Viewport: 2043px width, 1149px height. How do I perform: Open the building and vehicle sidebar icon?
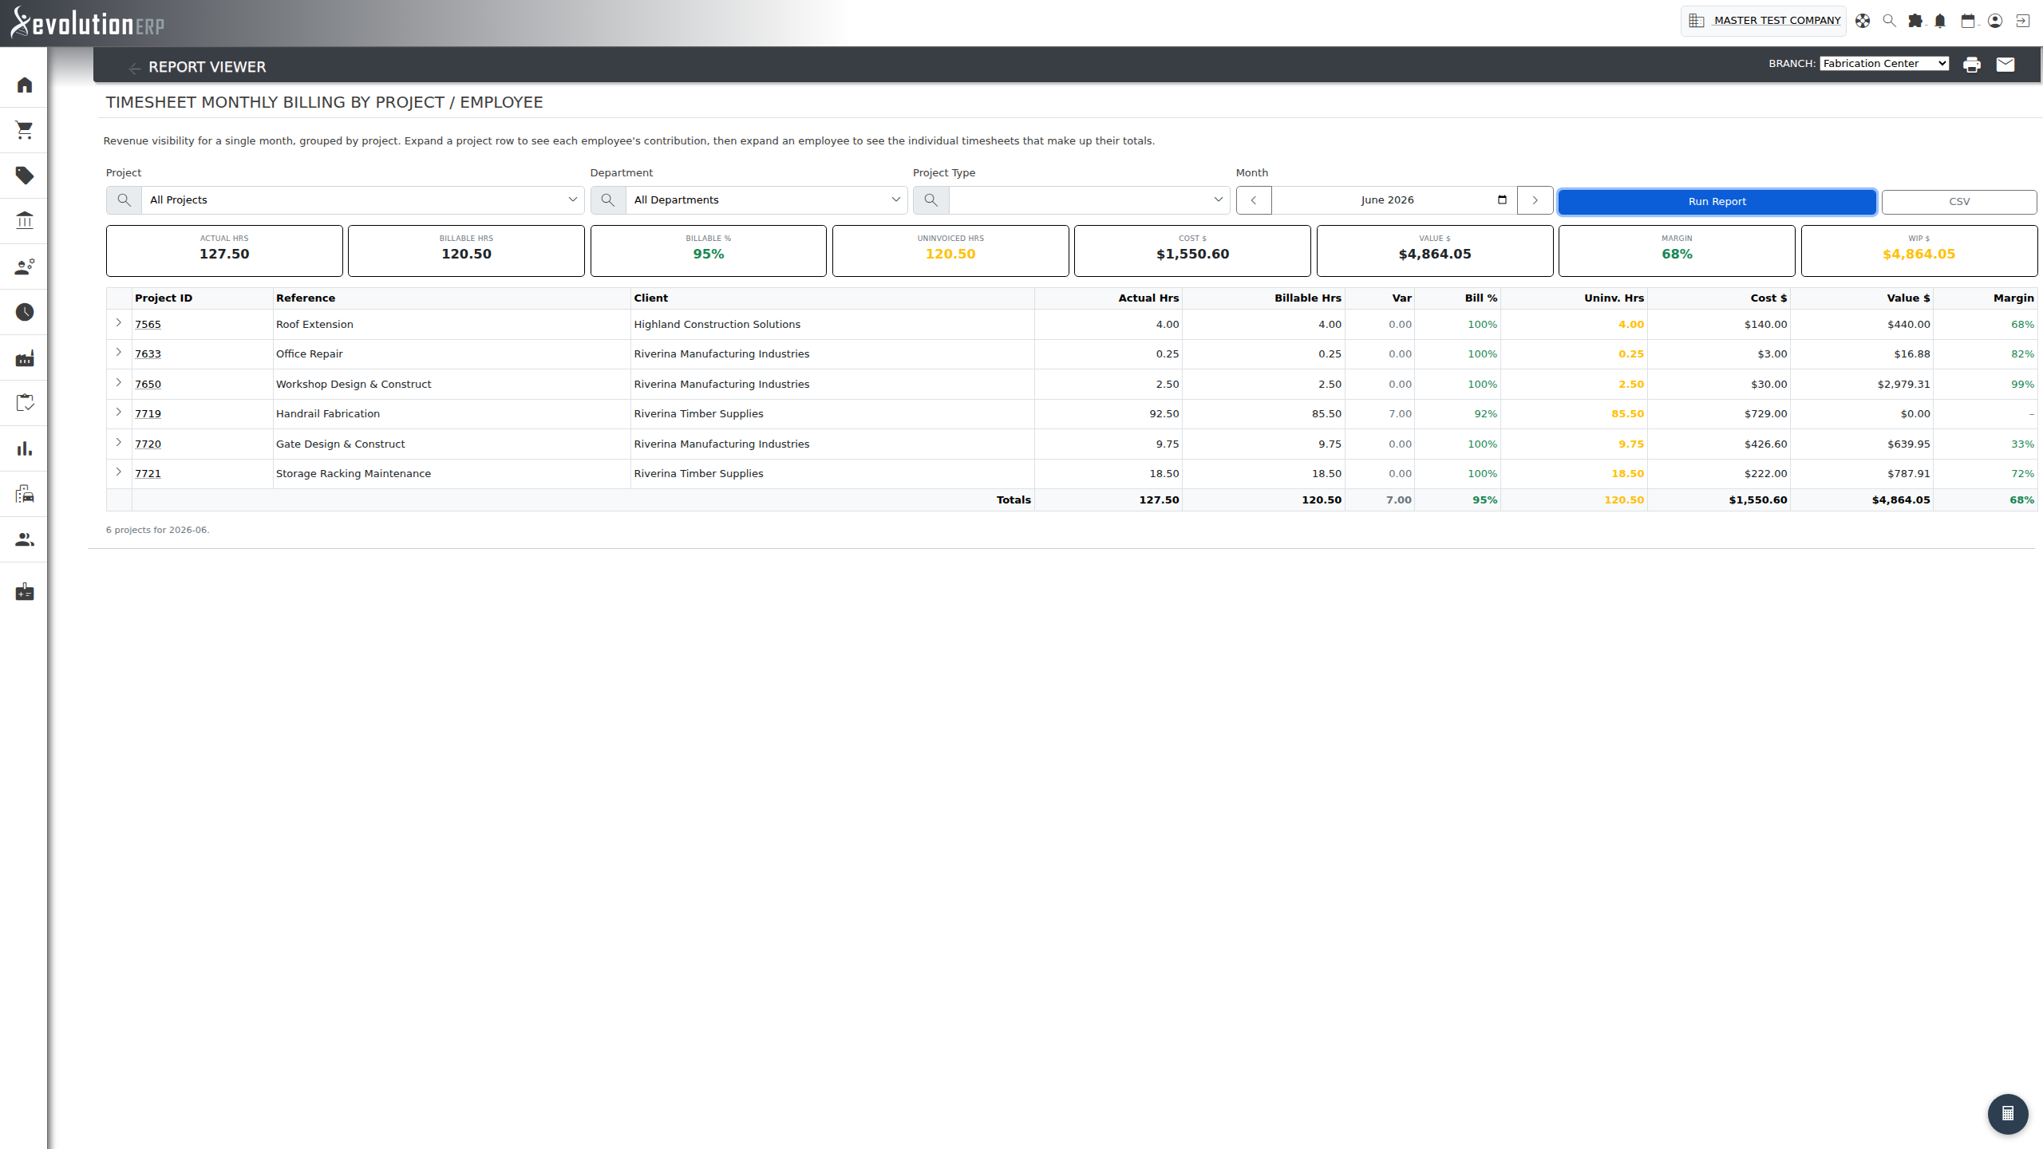25,494
